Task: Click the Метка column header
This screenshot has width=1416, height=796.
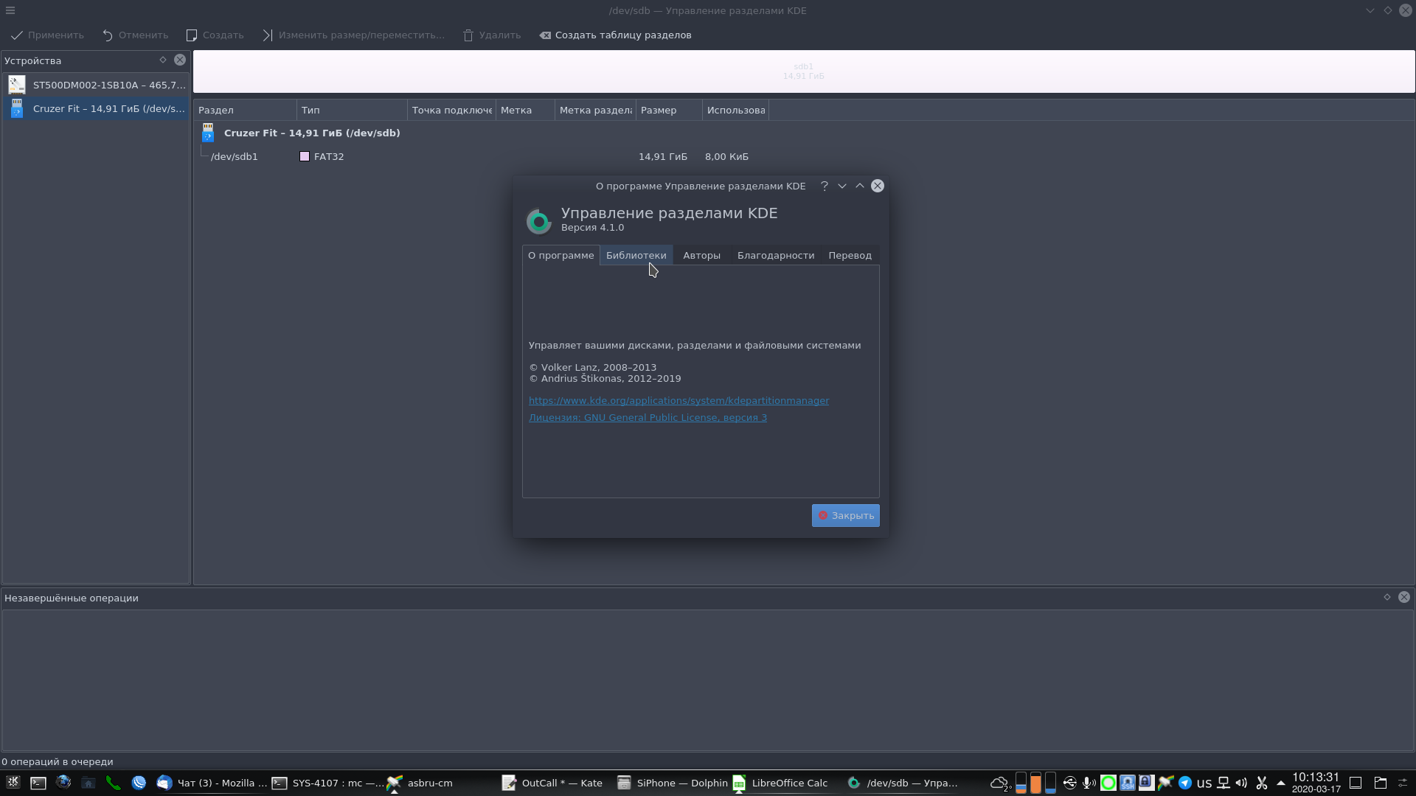Action: point(525,110)
